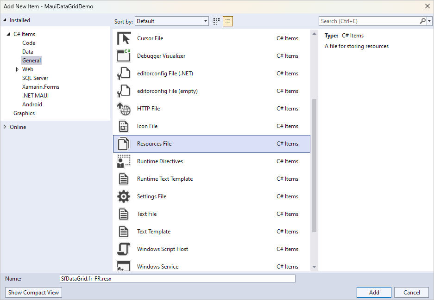Viewport: 434px width, 300px height.
Task: Click the search magnifier icon
Action: click(422, 21)
